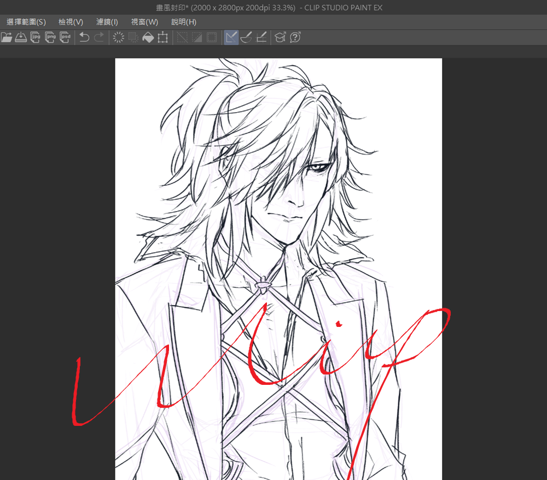Image resolution: width=547 pixels, height=480 pixels.
Task: Click the Clear (delete) burst icon
Action: point(118,37)
